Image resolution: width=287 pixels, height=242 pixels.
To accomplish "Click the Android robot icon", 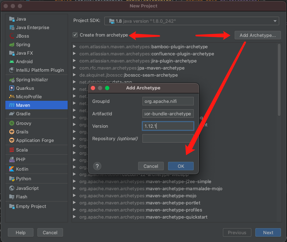I will pyautogui.click(x=12, y=61).
